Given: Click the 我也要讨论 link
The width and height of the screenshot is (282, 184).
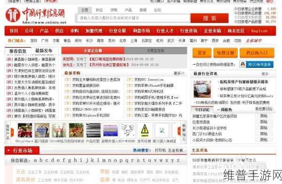Looking at the screenshot, I should 264,109.
